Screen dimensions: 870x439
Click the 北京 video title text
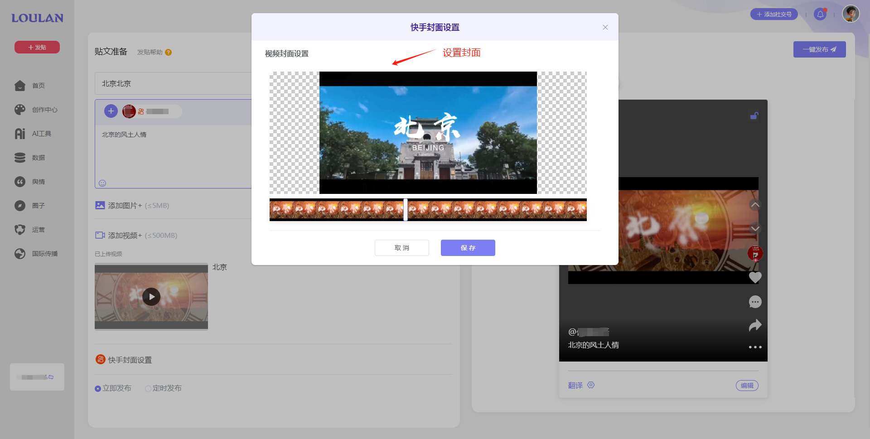click(x=220, y=267)
